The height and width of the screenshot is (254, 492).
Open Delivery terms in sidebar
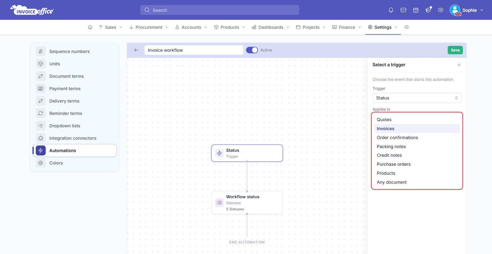74,101
